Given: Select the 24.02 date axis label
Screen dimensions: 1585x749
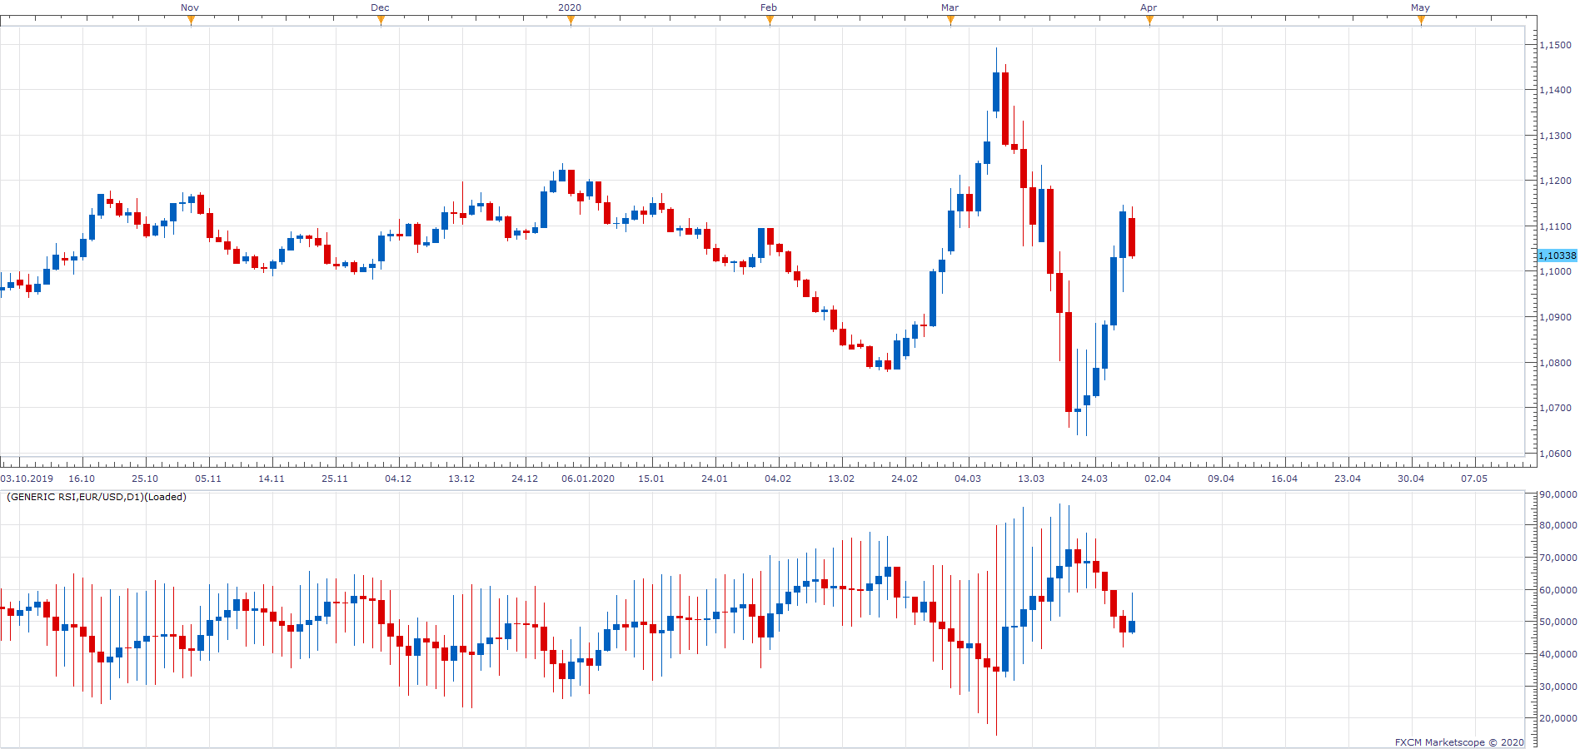Looking at the screenshot, I should 905,479.
